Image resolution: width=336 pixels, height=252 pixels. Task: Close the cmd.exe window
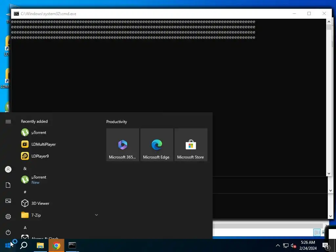pyautogui.click(x=324, y=13)
